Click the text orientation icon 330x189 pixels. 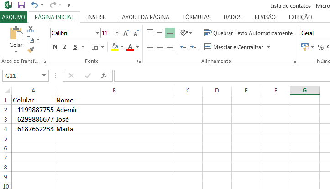tap(184, 33)
